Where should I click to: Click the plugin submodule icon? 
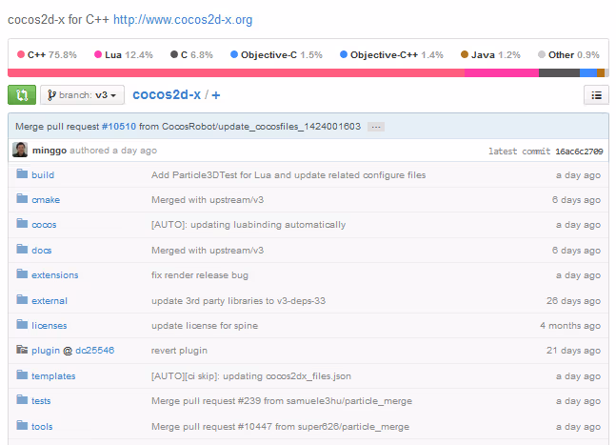click(22, 349)
